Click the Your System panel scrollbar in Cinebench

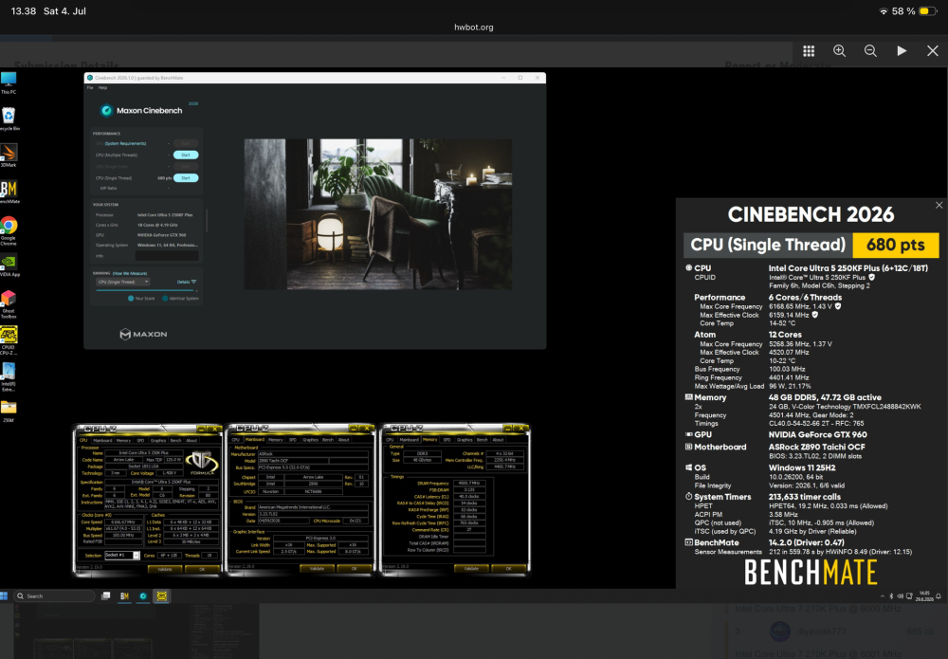207,221
